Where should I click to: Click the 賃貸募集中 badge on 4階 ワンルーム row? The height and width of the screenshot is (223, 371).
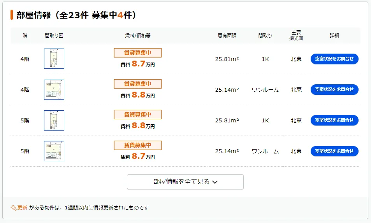(137, 84)
